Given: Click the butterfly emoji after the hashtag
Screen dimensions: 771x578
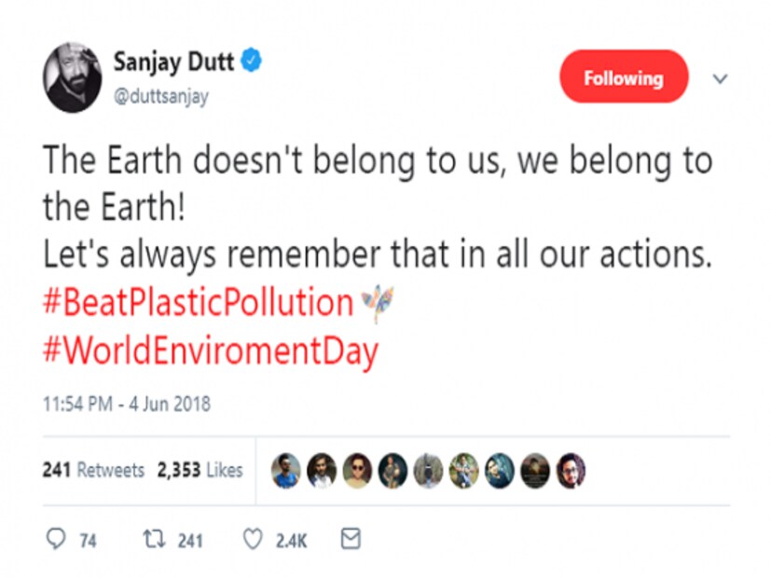Looking at the screenshot, I should coord(378,304).
